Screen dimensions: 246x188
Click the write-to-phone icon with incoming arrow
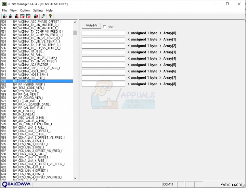coord(11,16)
